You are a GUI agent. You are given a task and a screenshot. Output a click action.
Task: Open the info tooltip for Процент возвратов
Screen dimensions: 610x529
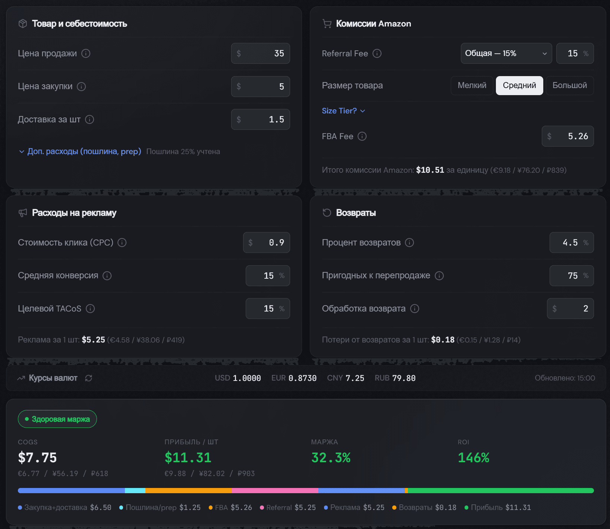(x=409, y=242)
